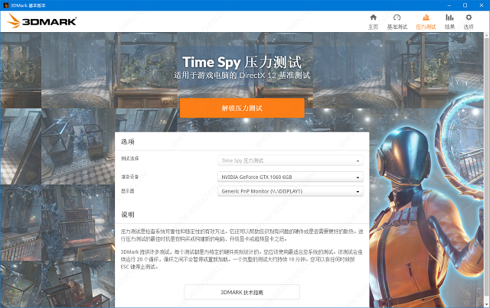This screenshot has width=490, height=308.
Task: Click the 选项 section heading
Action: point(128,141)
